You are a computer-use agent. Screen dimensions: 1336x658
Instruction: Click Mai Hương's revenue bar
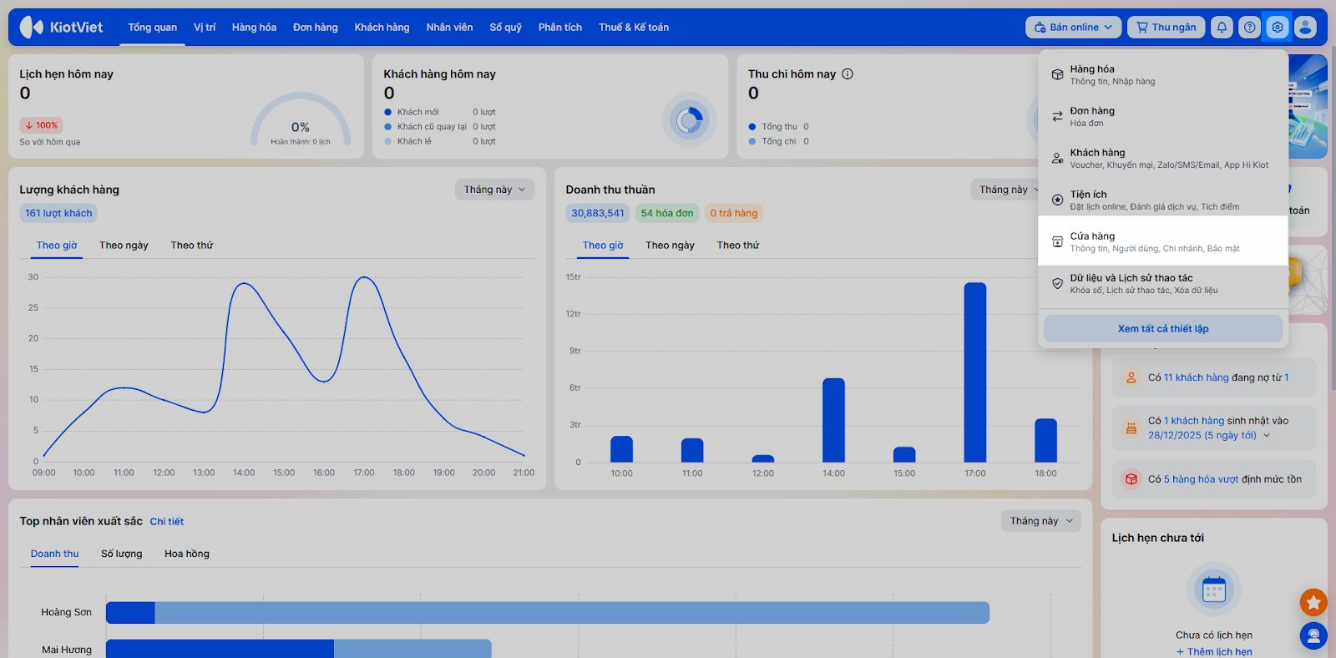(299, 649)
